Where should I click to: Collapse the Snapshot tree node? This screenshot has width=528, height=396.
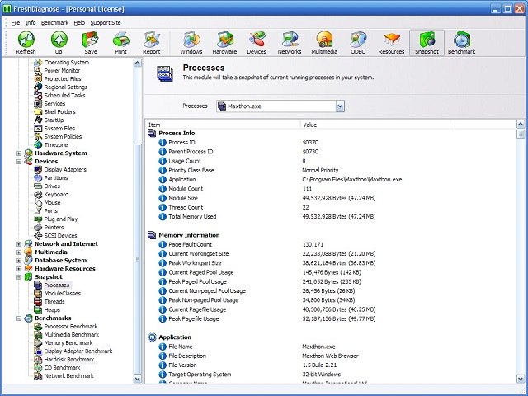click(x=19, y=277)
